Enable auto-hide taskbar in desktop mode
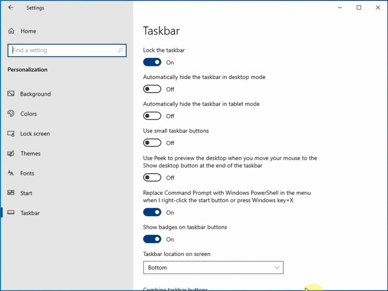 pyautogui.click(x=152, y=89)
